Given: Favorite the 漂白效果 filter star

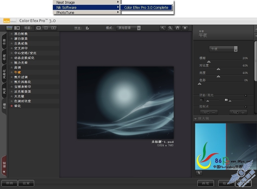Looking at the screenshot, I should [x=12, y=38].
